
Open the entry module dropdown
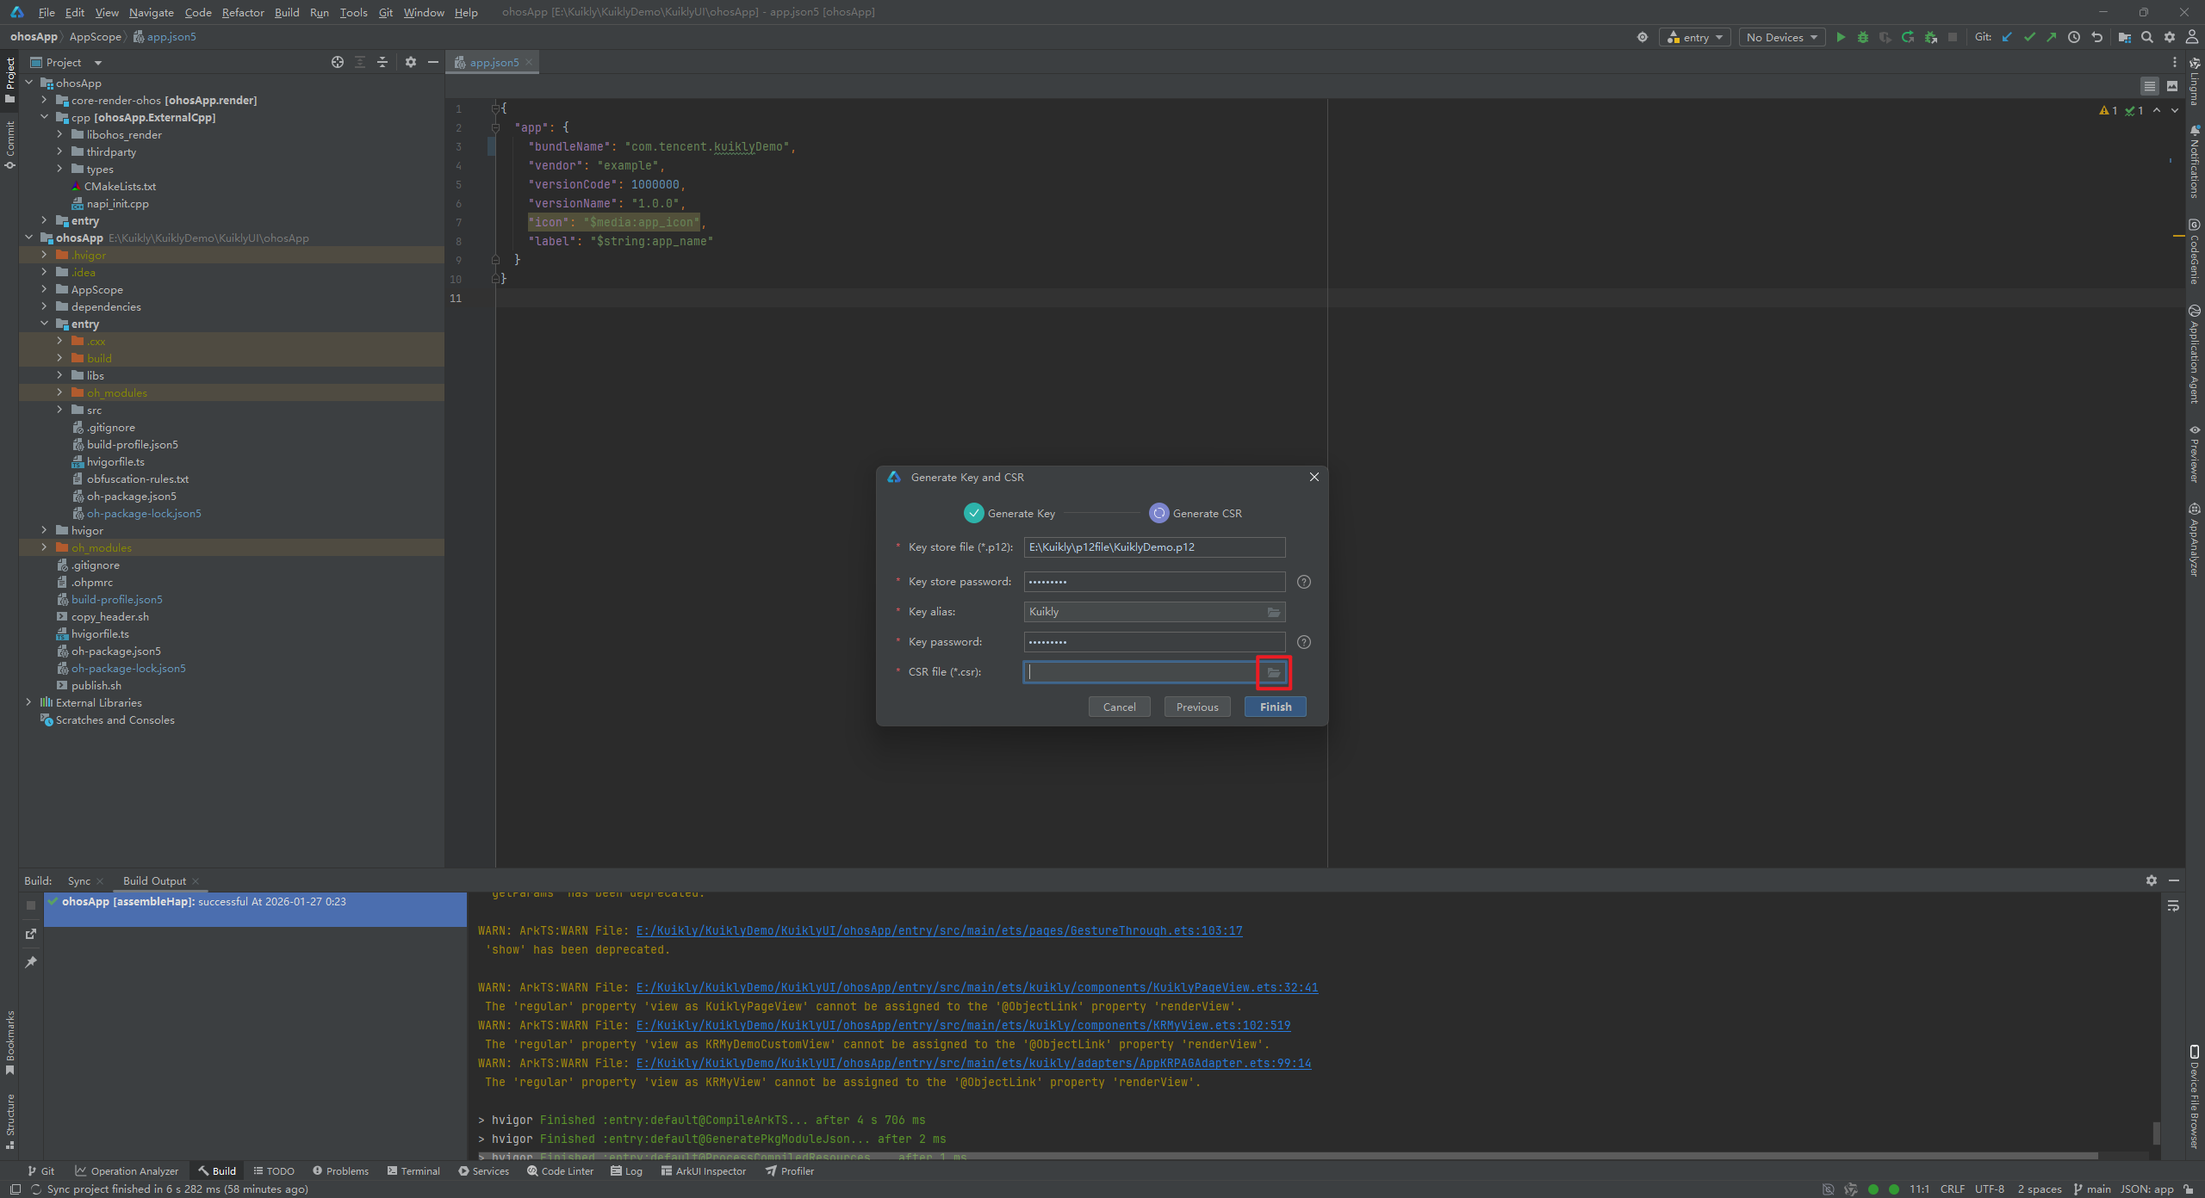coord(1694,37)
